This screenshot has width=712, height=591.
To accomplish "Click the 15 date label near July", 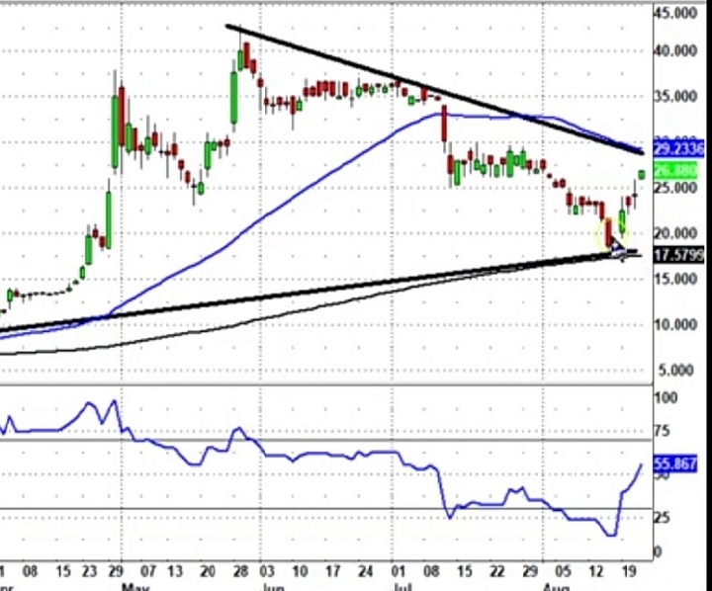I will [464, 571].
